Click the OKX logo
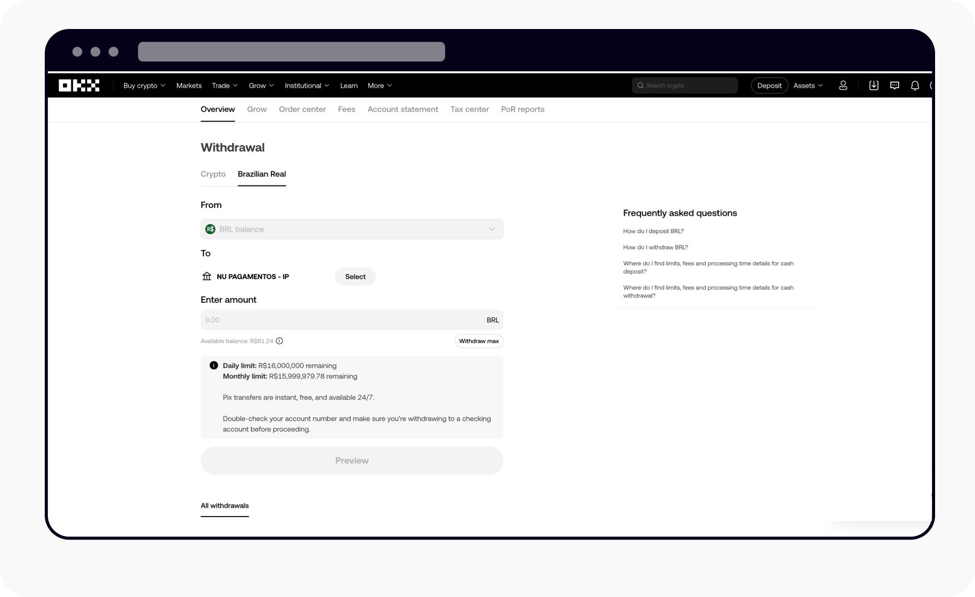Screen dimensions: 975x597 tap(80, 85)
